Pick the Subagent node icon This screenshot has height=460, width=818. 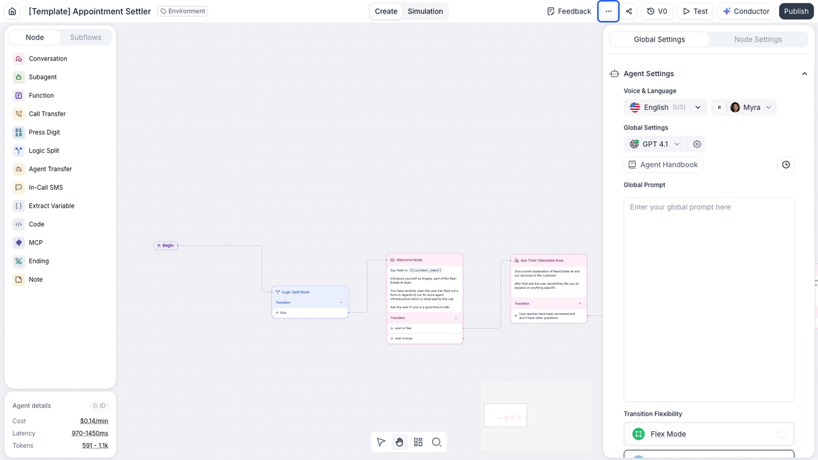[19, 77]
